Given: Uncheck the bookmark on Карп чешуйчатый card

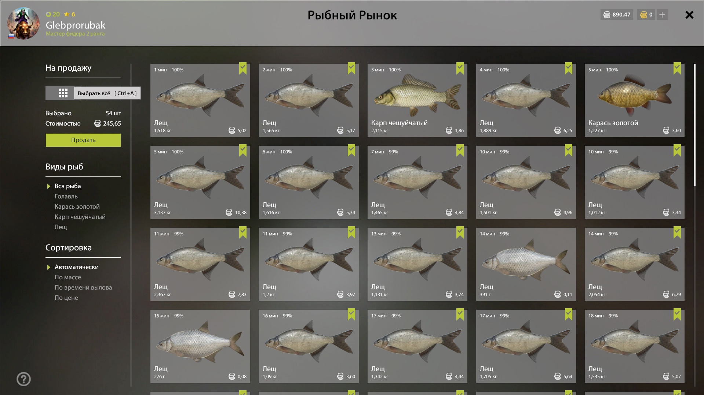Looking at the screenshot, I should (x=460, y=68).
